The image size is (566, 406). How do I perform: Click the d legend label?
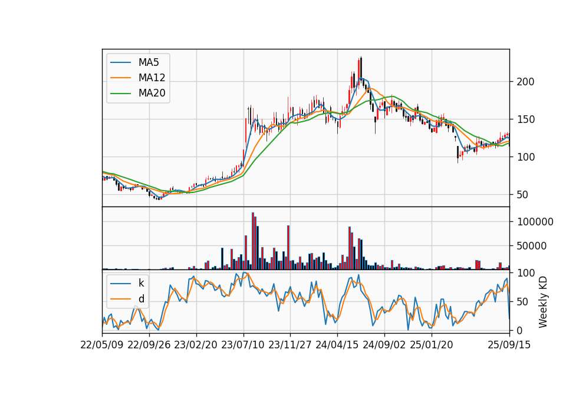141,299
